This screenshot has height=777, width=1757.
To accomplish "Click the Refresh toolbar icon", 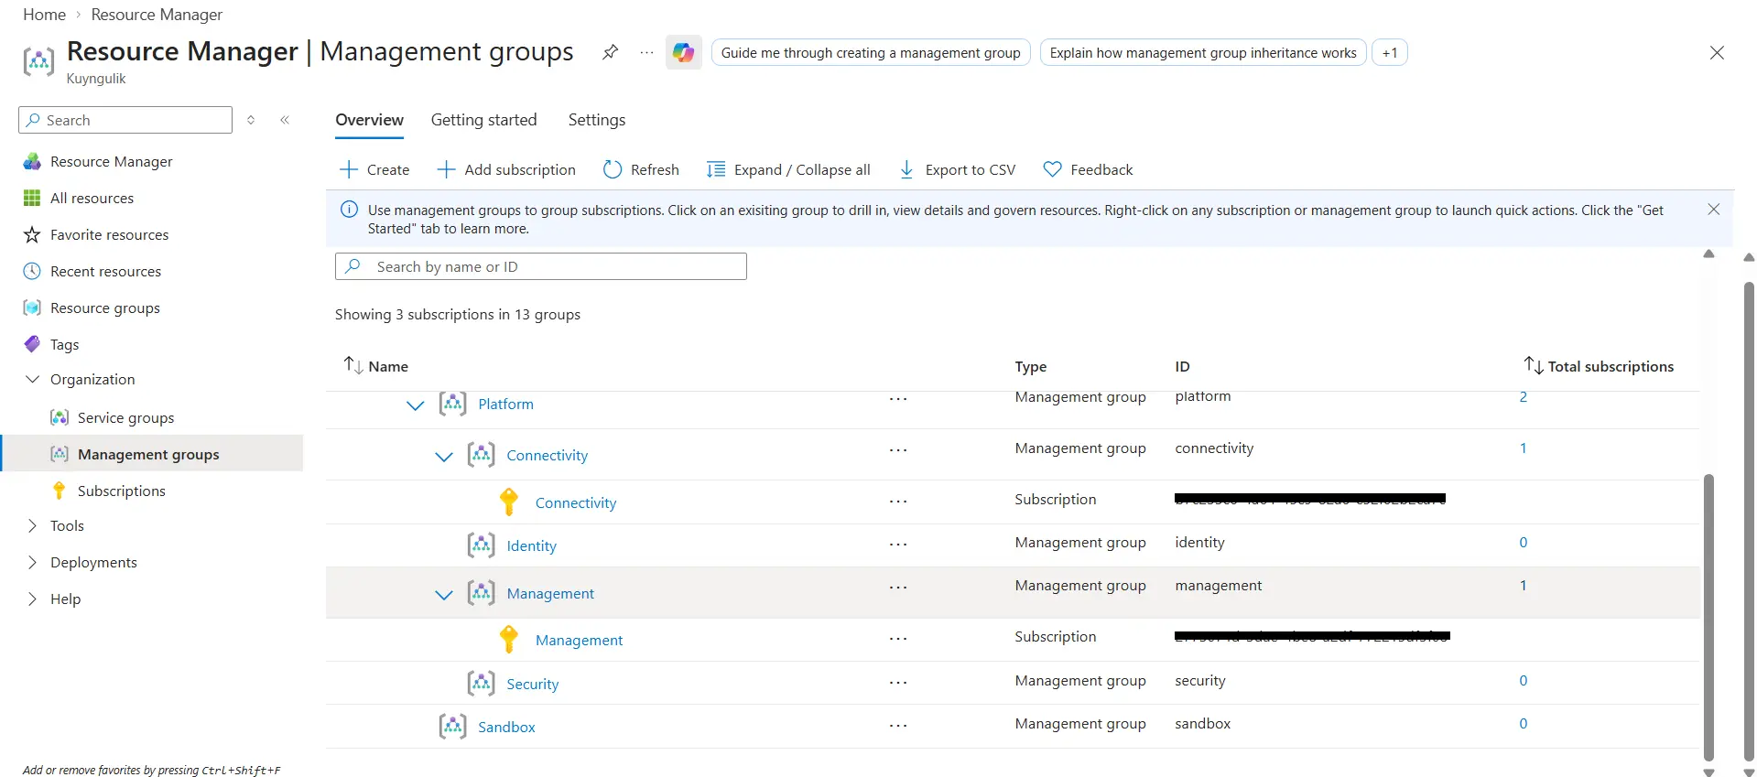I will click(x=613, y=169).
